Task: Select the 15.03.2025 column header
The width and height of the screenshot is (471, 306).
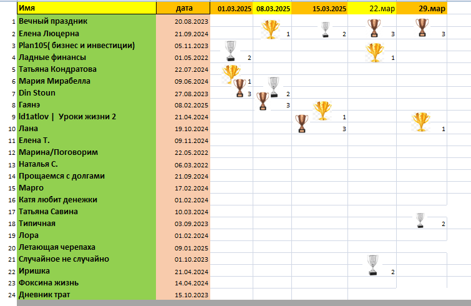Action: point(320,8)
